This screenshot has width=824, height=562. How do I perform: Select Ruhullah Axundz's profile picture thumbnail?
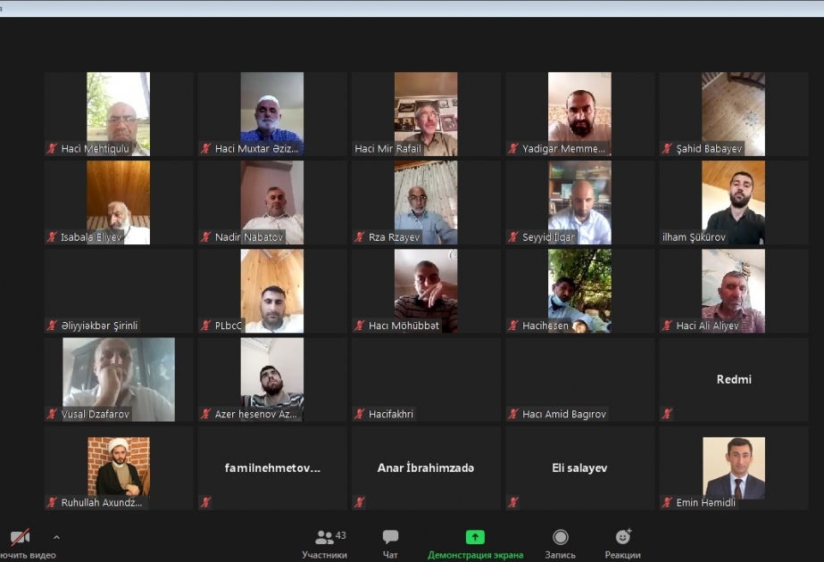point(119,467)
